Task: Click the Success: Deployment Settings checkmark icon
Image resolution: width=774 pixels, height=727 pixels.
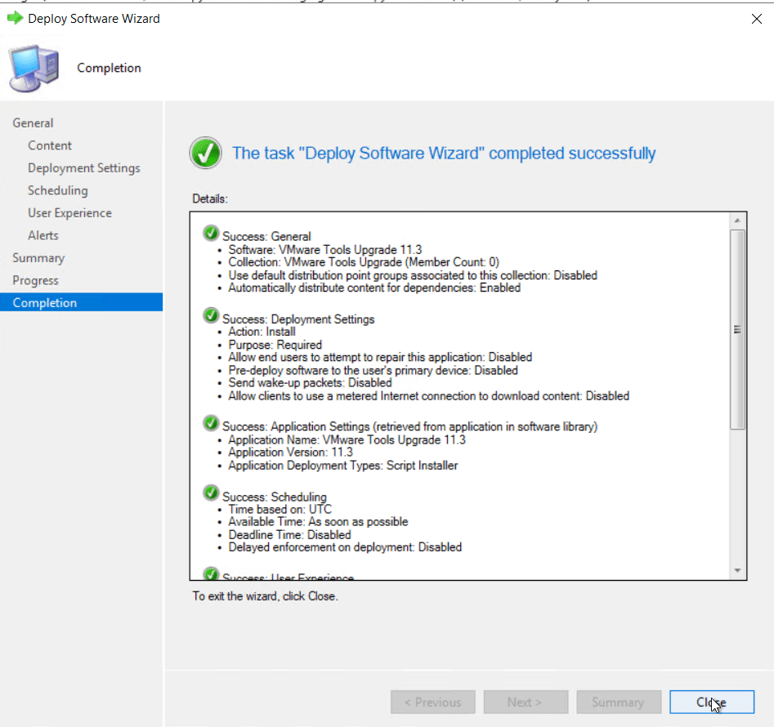Action: click(211, 317)
